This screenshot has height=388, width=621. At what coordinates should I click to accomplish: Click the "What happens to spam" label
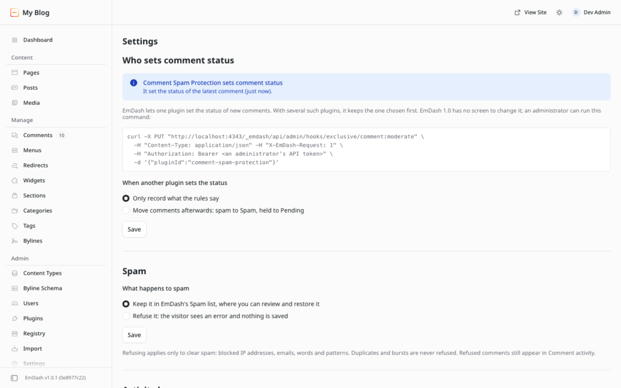click(x=156, y=288)
